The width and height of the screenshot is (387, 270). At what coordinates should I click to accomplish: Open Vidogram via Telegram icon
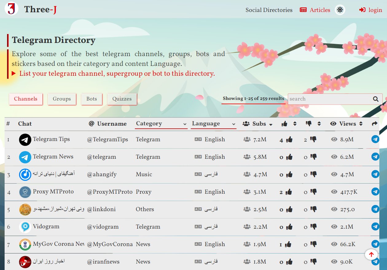[375, 226]
